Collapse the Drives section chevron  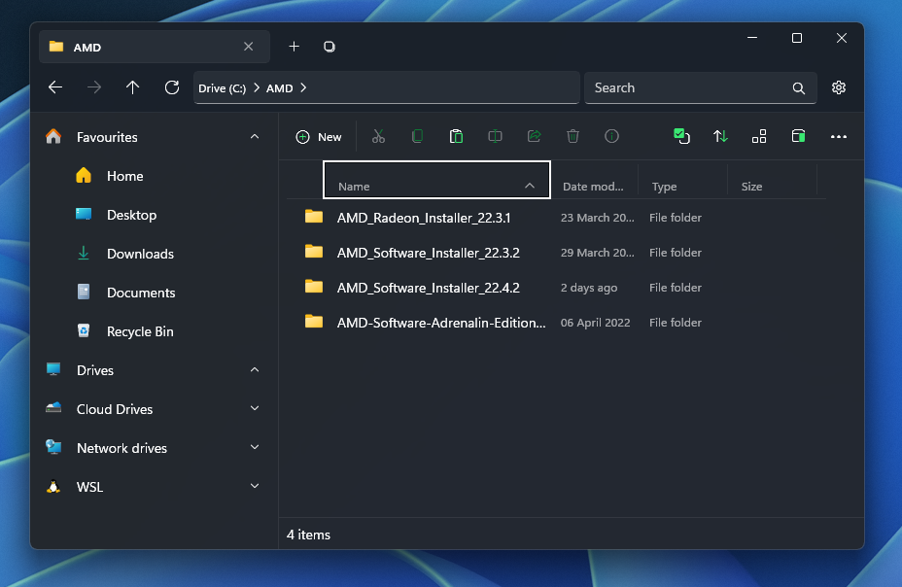tap(255, 369)
